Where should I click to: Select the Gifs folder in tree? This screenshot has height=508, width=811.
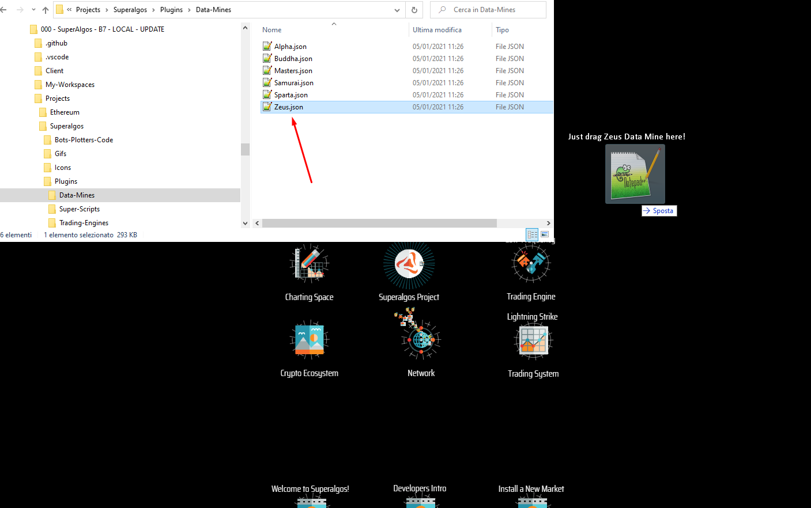click(x=61, y=154)
